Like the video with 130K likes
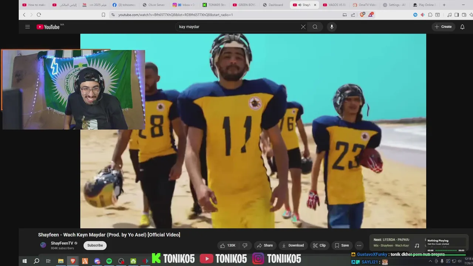 (x=228, y=245)
